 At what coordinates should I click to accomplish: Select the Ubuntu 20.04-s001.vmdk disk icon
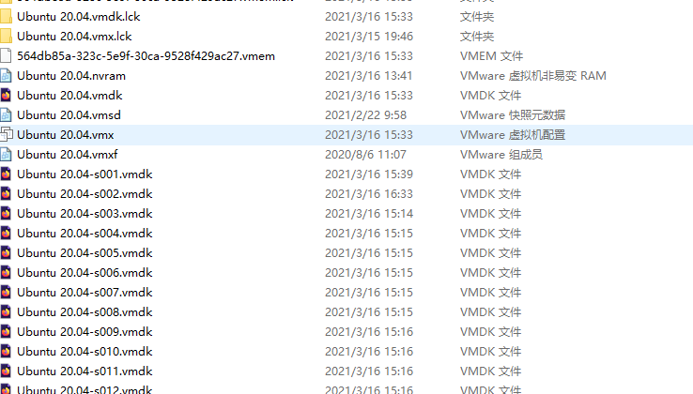[6, 174]
